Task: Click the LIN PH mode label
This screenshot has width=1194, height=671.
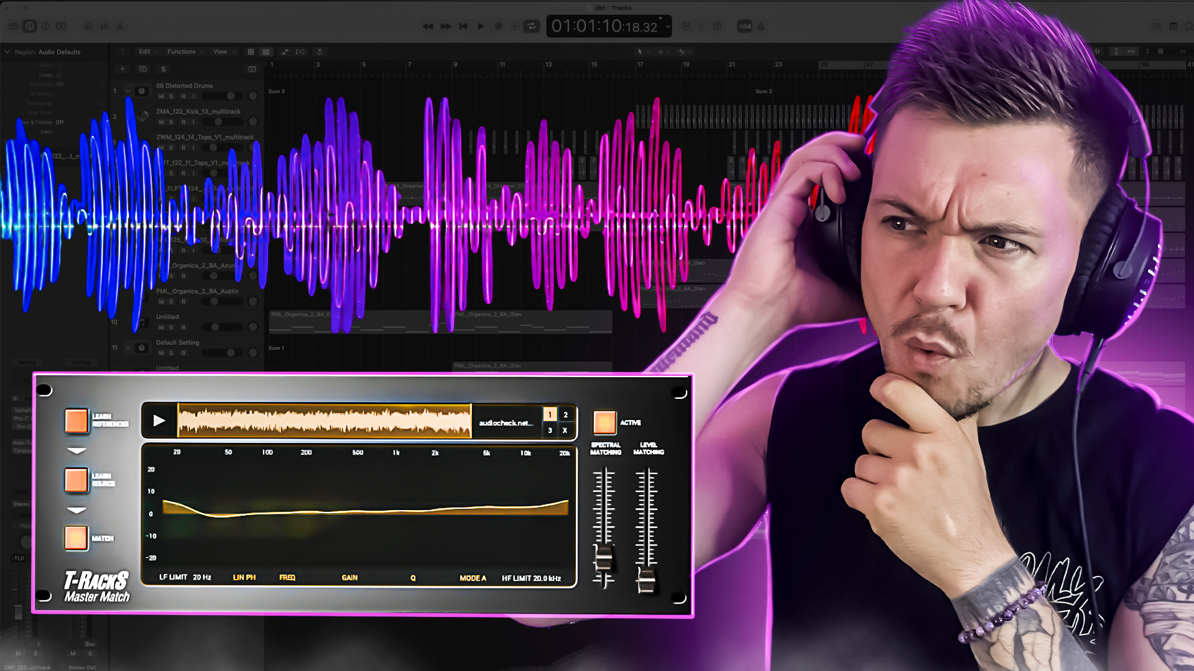Action: 244,577
